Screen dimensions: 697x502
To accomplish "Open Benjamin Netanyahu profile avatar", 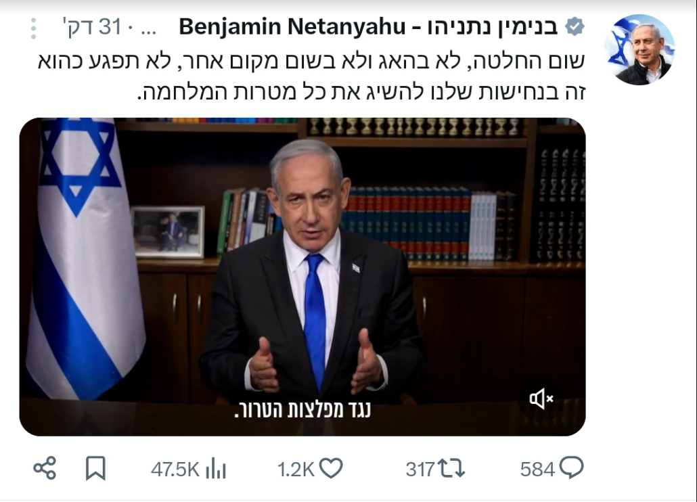I will coord(639,50).
